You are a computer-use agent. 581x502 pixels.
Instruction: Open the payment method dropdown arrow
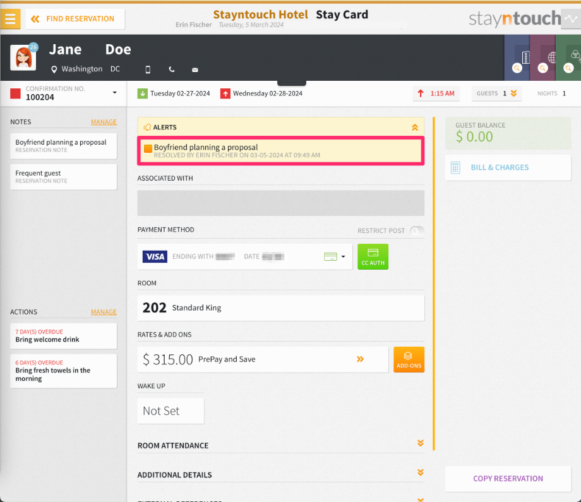tap(343, 256)
